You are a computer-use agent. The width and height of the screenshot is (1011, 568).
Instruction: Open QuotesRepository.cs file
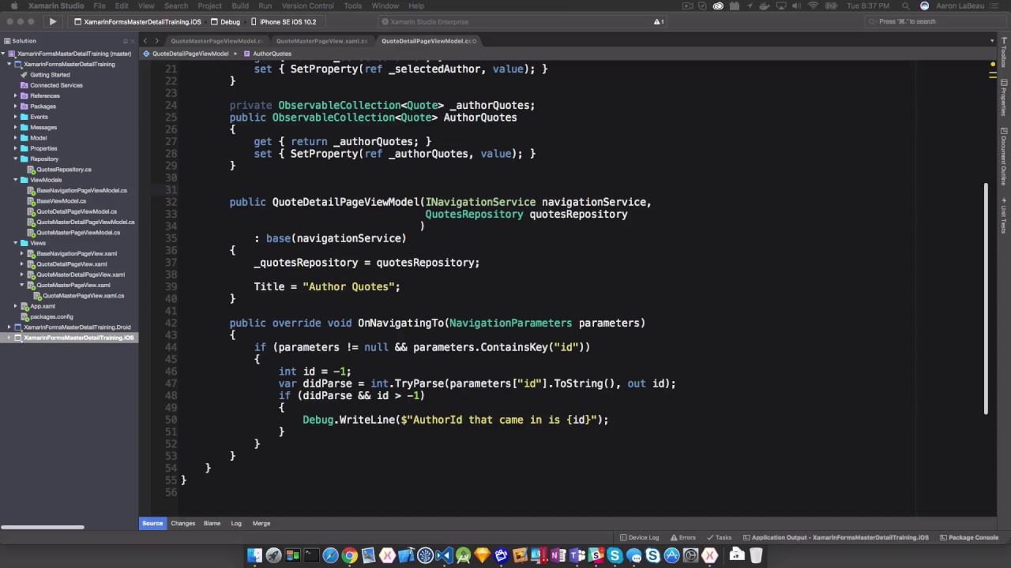[63, 170]
